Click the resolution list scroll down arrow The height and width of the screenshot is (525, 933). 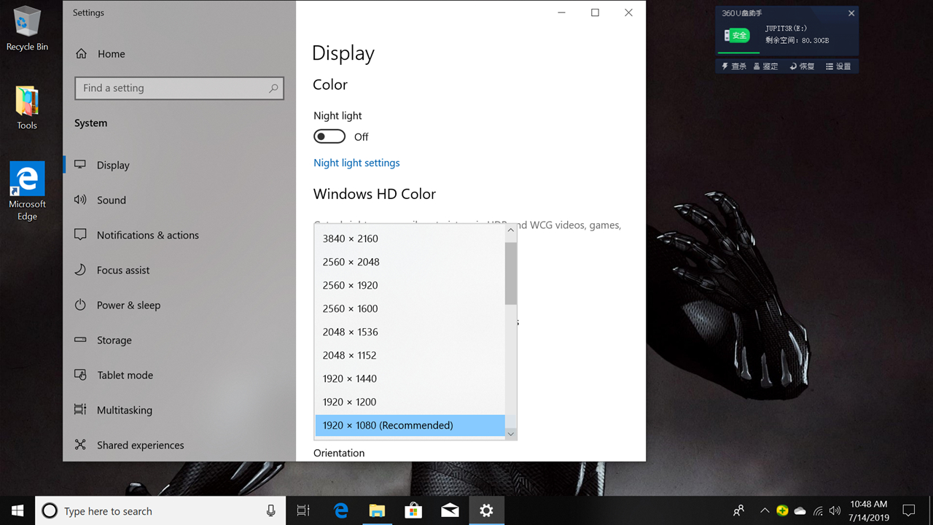510,434
